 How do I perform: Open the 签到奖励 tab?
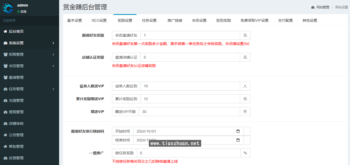[x=223, y=20]
